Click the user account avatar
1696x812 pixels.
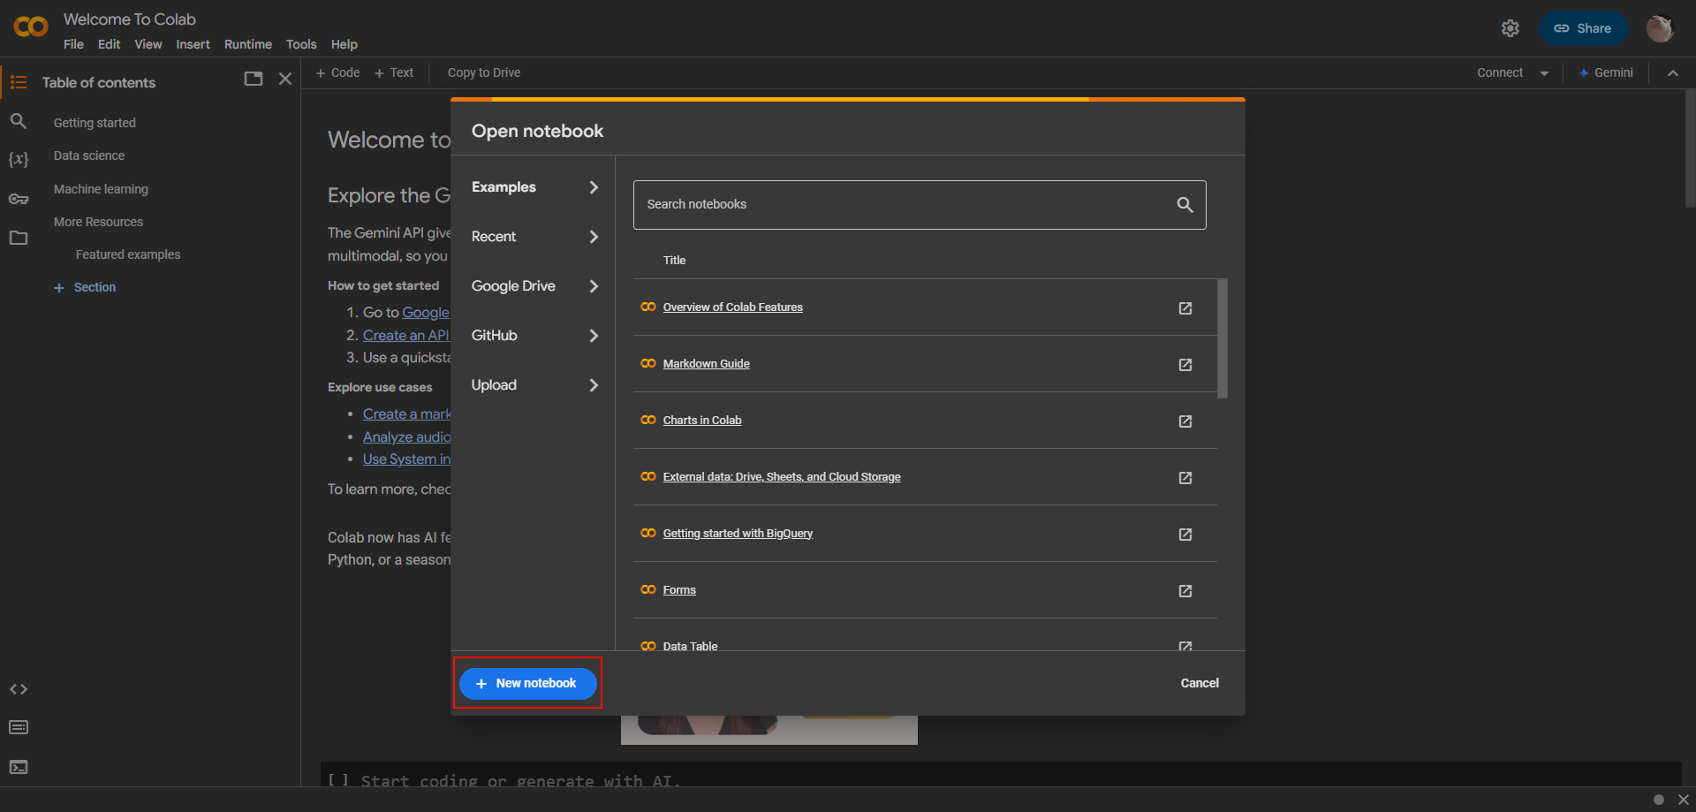1660,28
